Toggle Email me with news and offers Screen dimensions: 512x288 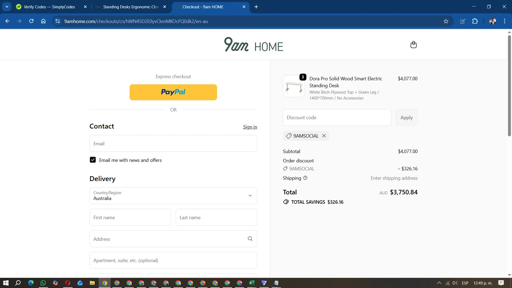click(x=93, y=160)
